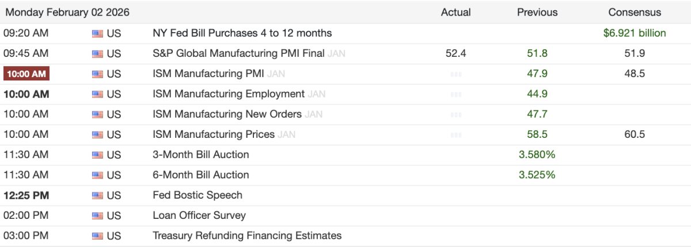Click US flag beside 3-Month Bill Auction

point(97,155)
